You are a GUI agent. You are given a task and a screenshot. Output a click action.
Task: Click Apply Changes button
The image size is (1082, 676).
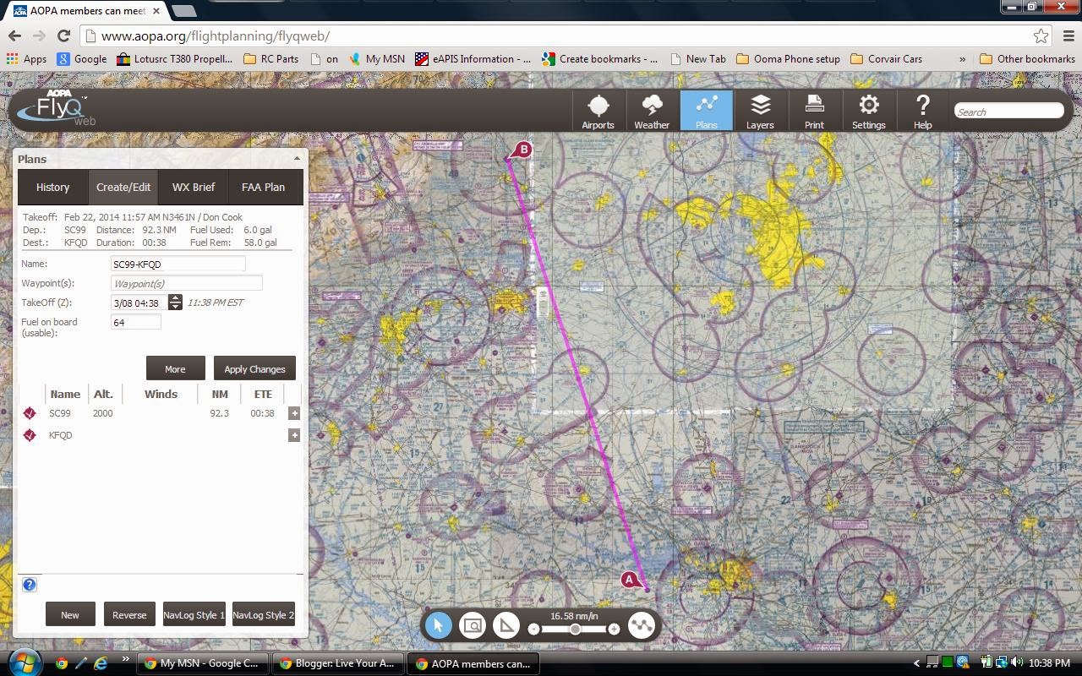click(254, 368)
